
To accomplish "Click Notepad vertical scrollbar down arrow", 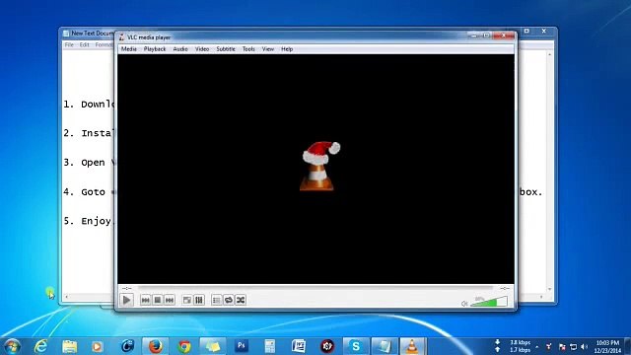I will [x=550, y=289].
